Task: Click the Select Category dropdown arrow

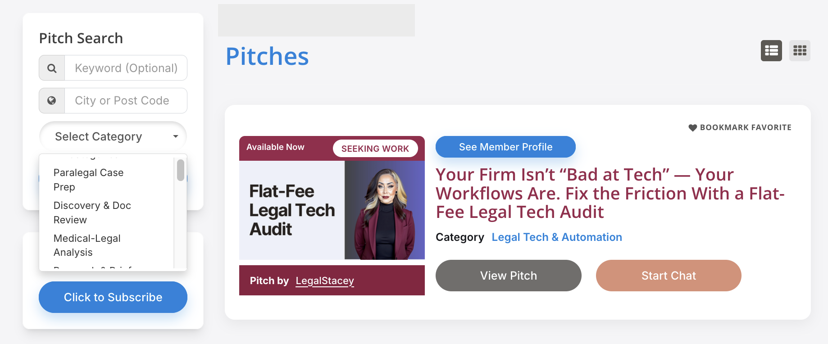Action: (176, 136)
